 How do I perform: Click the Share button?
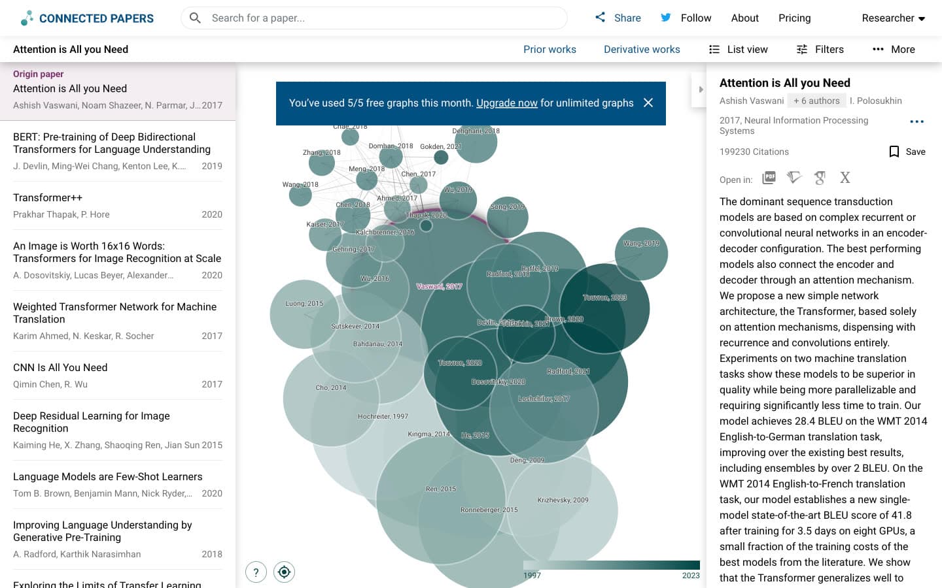618,18
